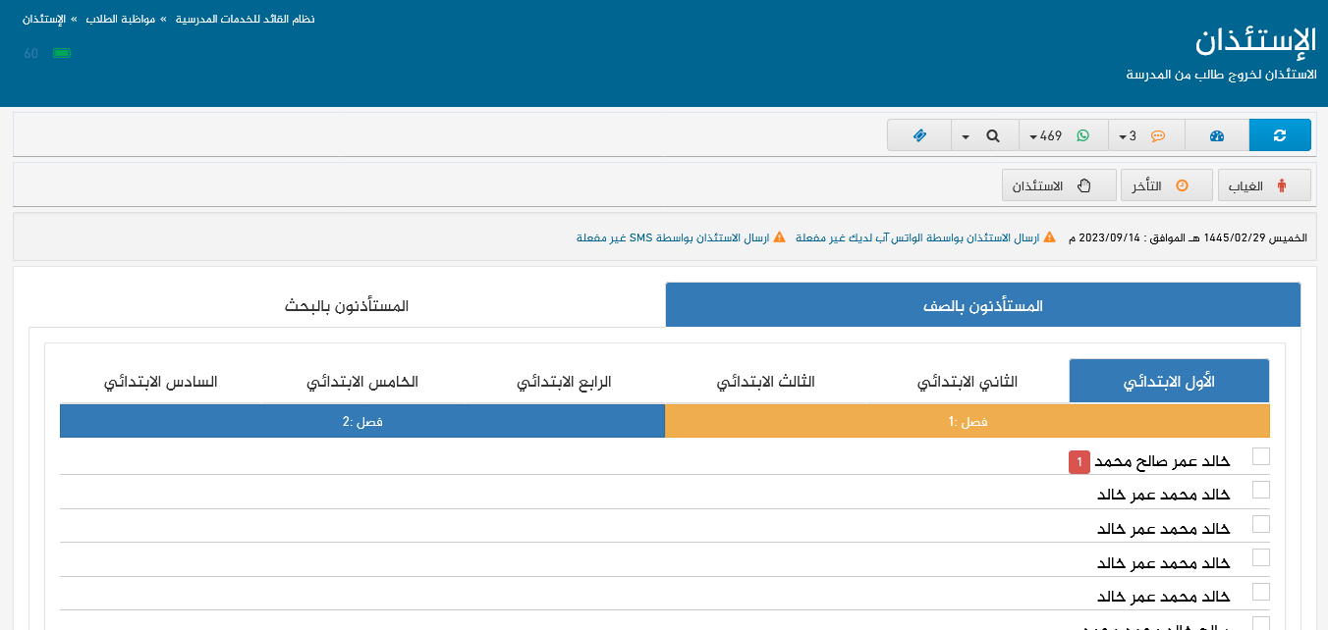Click the blue refresh icon button
Viewport: 1328px width, 630px height.
(1279, 135)
